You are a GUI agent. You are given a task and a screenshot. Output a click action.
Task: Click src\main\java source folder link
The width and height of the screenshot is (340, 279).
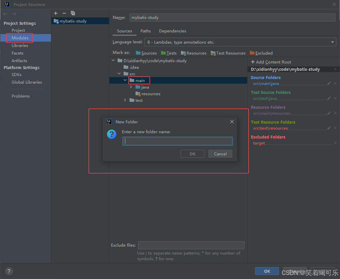pos(266,84)
